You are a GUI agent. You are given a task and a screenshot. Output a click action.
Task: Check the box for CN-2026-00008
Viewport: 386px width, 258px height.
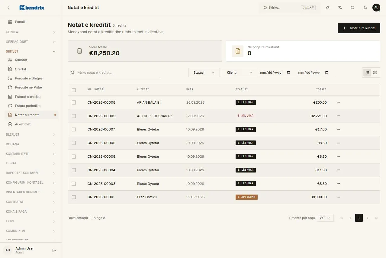coord(74,102)
